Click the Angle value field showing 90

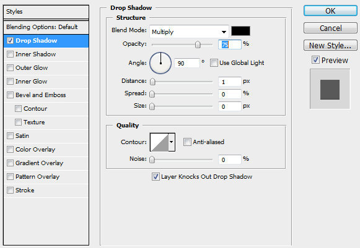pyautogui.click(x=187, y=63)
